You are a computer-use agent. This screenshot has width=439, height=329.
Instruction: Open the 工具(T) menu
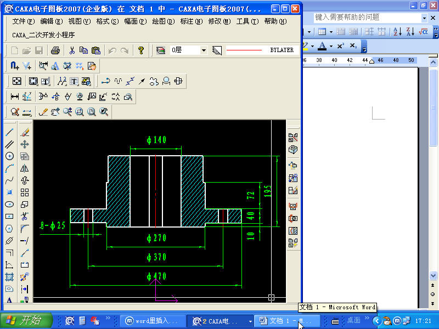coord(247,21)
